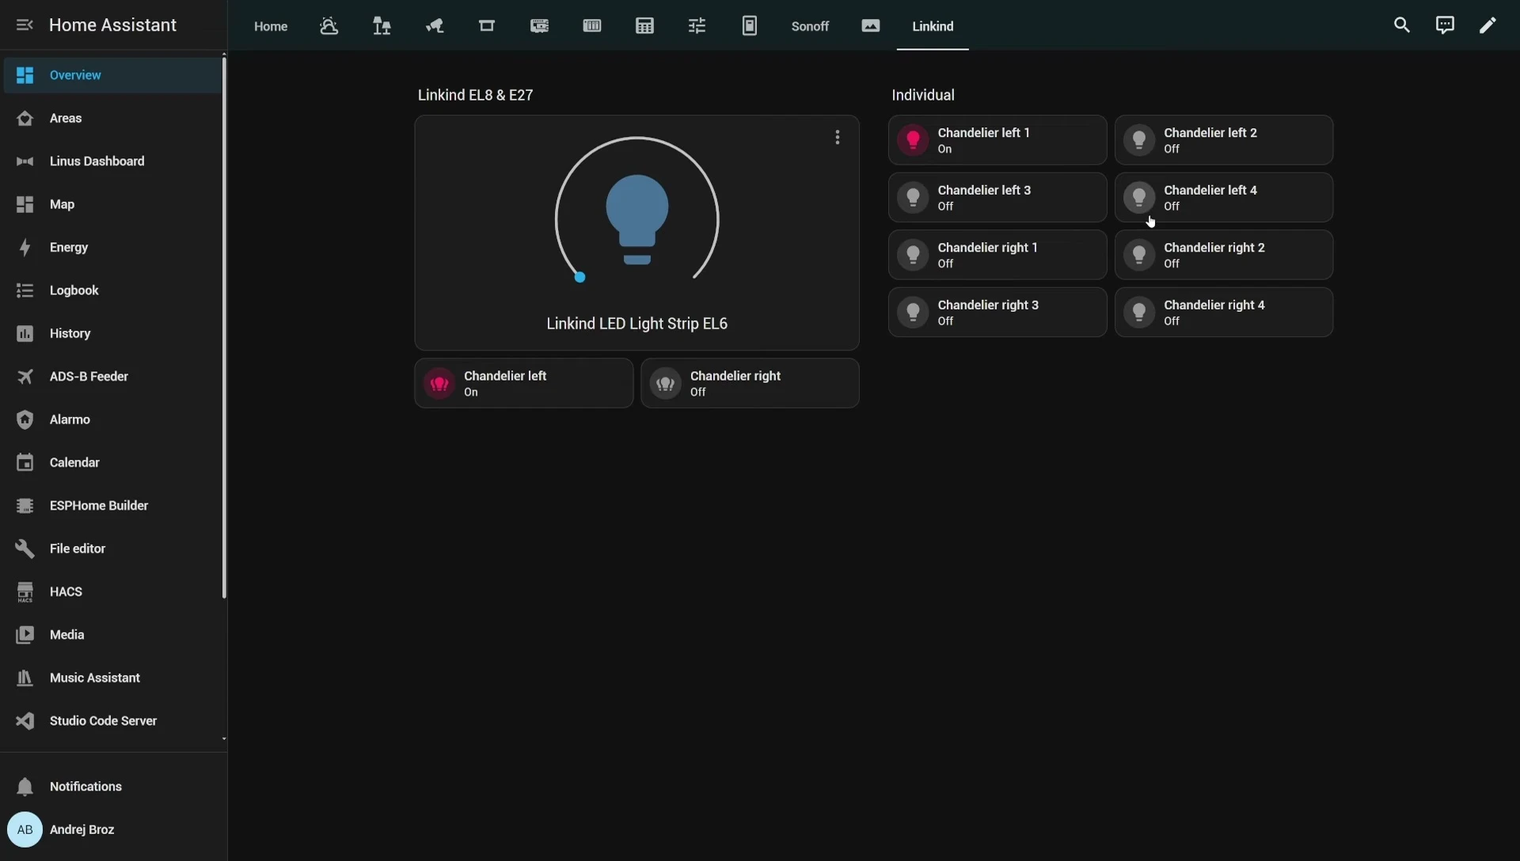Select the Linkind tab
Image resolution: width=1520 pixels, height=861 pixels.
tap(933, 26)
